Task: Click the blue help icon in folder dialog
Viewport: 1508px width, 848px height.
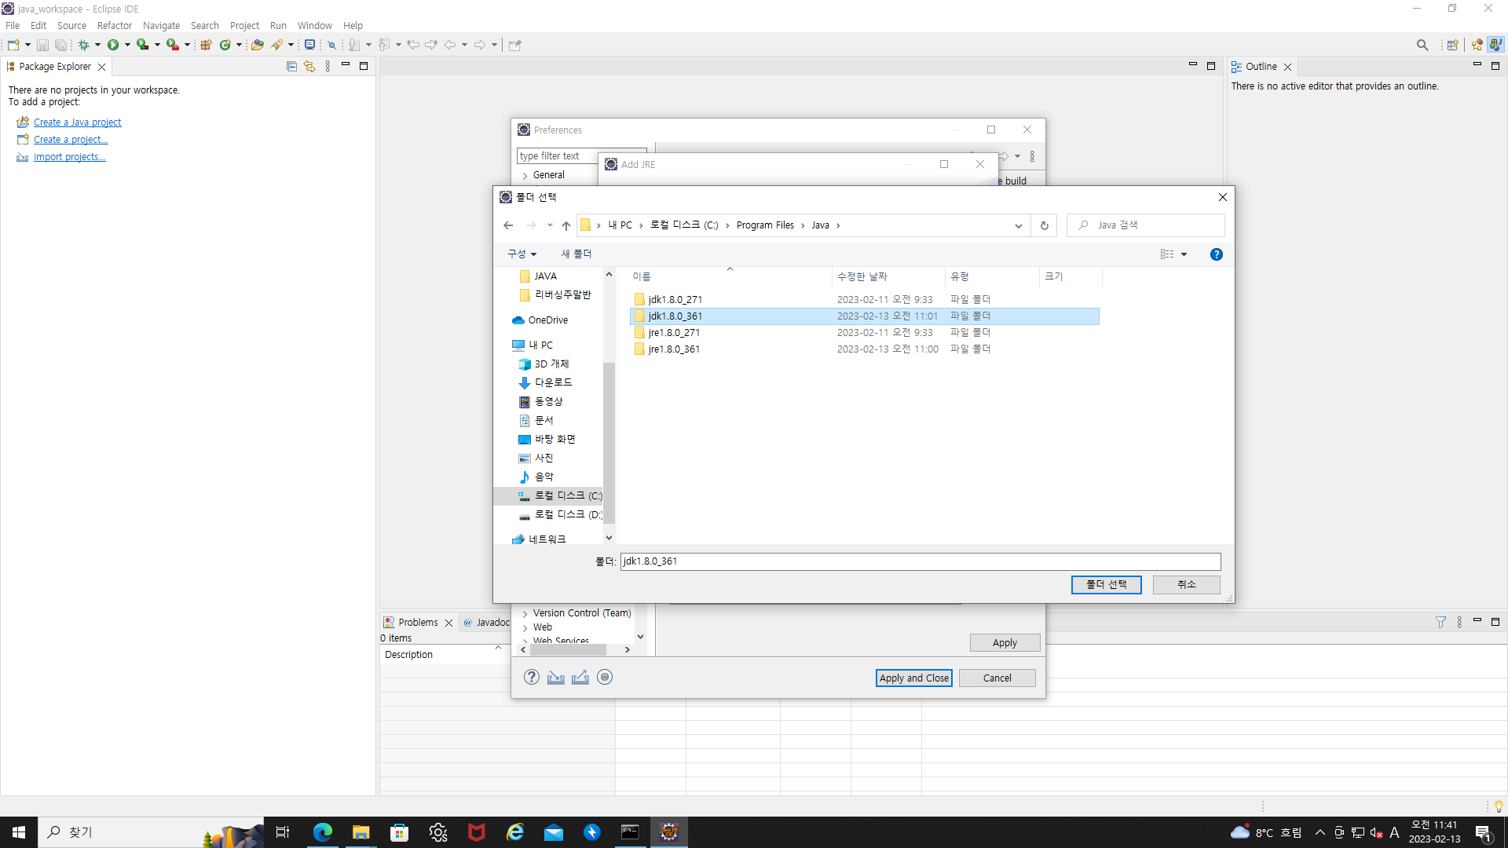Action: [1217, 254]
